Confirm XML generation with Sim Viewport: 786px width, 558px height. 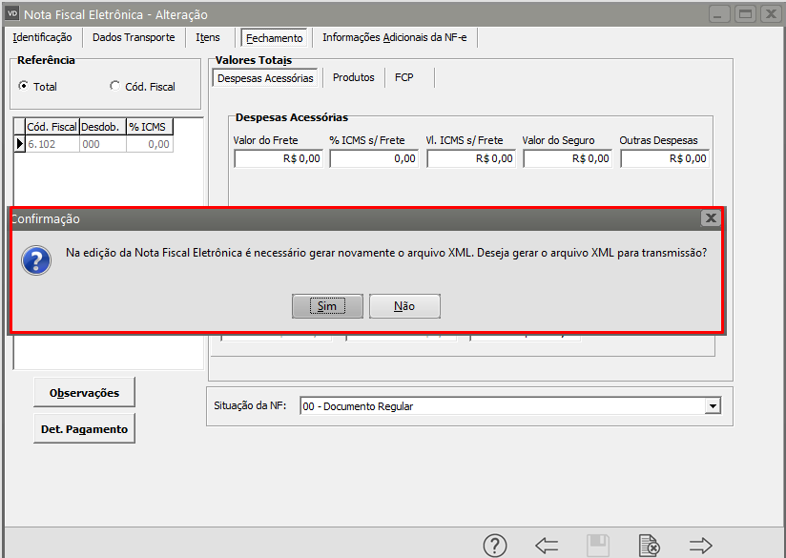[x=327, y=306]
